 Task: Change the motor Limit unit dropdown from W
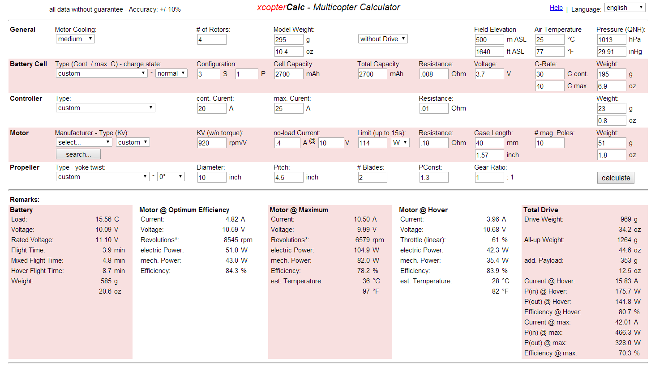(x=400, y=142)
